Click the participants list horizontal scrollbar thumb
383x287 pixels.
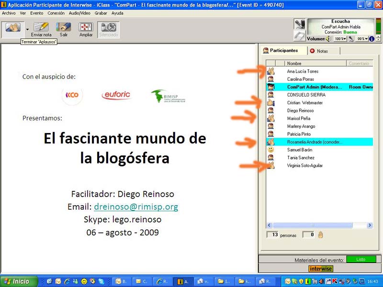click(x=313, y=225)
